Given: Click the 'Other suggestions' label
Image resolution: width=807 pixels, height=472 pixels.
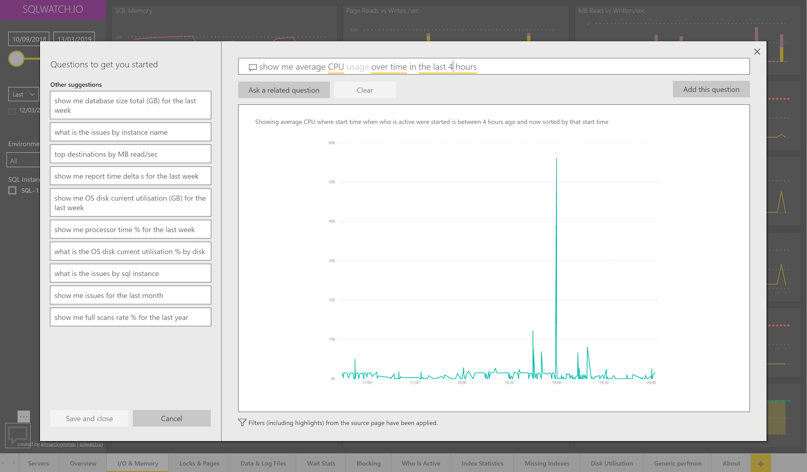Looking at the screenshot, I should click(x=76, y=85).
